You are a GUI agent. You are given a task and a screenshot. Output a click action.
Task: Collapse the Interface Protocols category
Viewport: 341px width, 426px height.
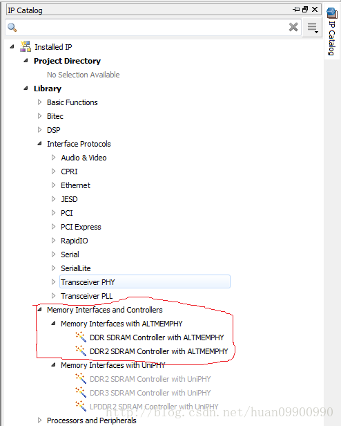39,143
